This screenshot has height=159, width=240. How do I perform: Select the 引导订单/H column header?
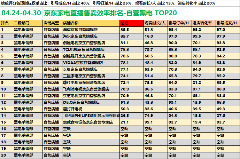pos(180,23)
